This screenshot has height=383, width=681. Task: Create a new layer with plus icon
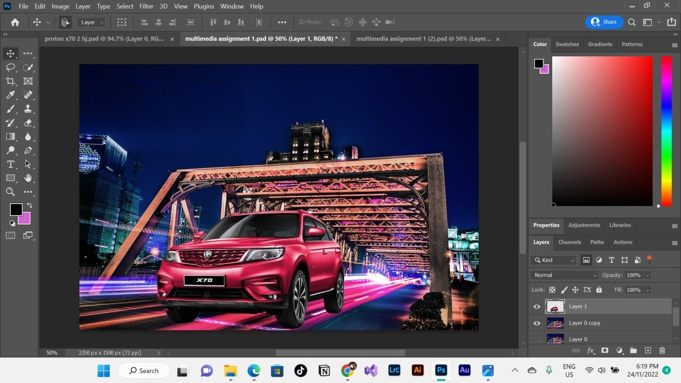(x=647, y=351)
